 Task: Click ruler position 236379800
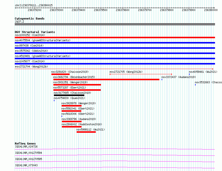167,10
